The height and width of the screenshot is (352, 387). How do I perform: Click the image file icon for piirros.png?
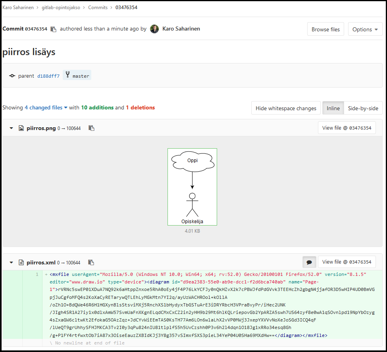[21, 128]
